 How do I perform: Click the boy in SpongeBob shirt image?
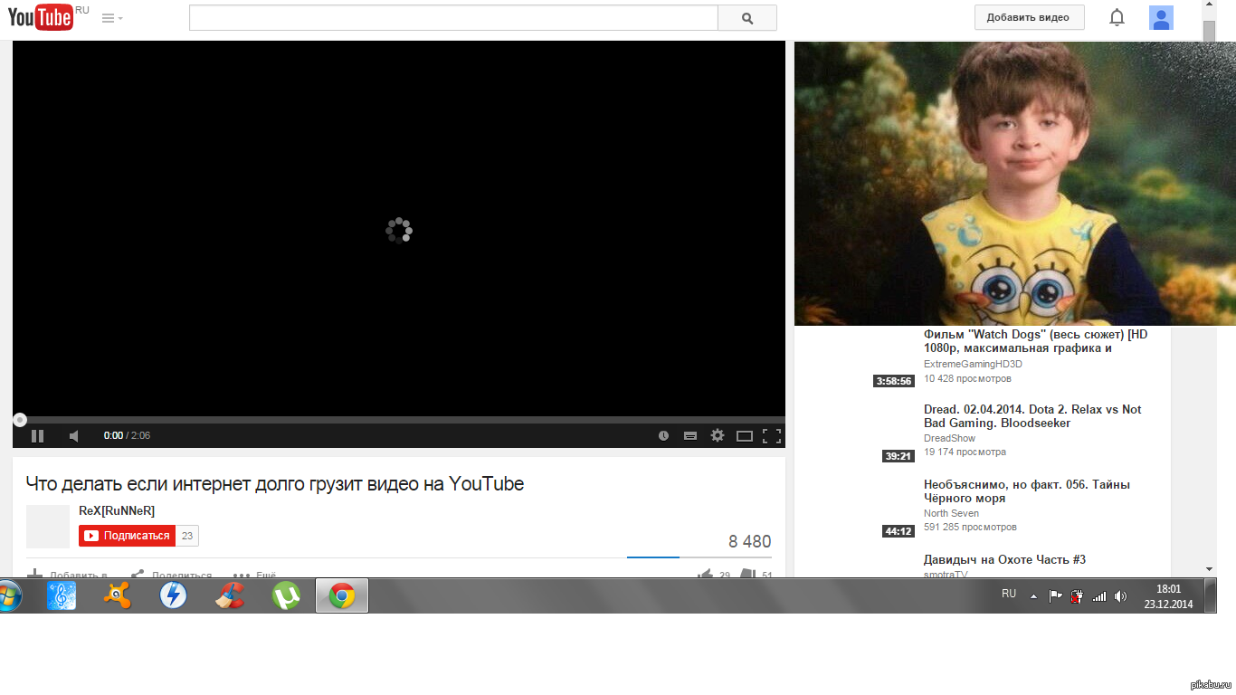point(1014,184)
